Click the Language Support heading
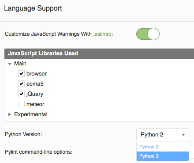 pos(33,8)
